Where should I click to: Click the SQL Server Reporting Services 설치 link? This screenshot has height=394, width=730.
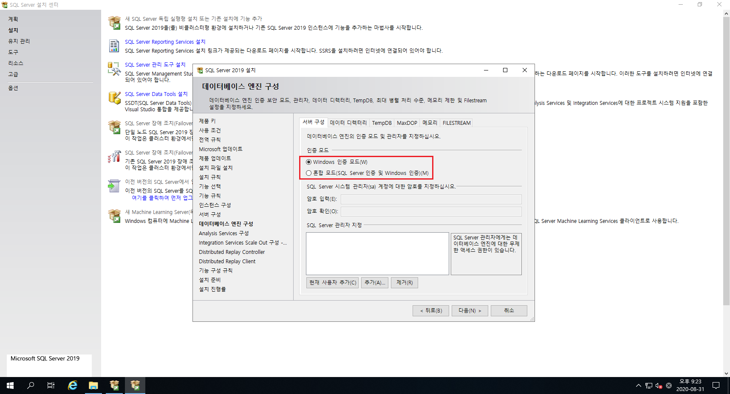tap(165, 42)
